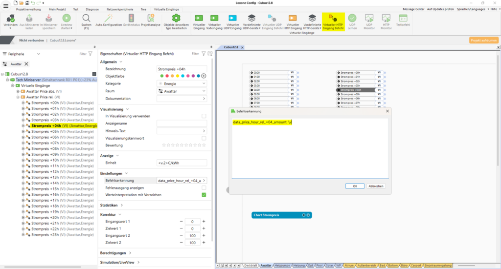Open the Heizung page tab
This screenshot has height=269, width=501.
[x=298, y=265]
